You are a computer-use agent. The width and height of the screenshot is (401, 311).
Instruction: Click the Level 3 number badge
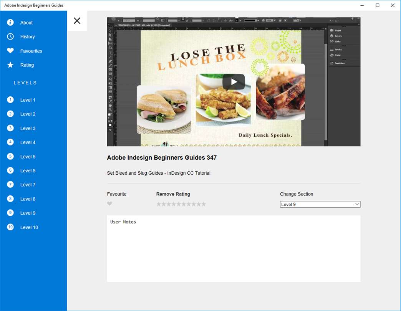(x=10, y=128)
